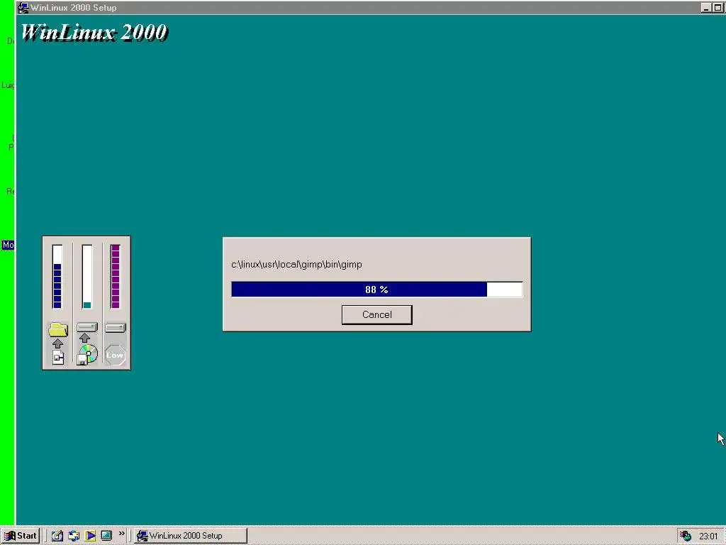The height and width of the screenshot is (545, 726).
Task: Click the WinLinux 2000 logo heading
Action: [x=94, y=33]
